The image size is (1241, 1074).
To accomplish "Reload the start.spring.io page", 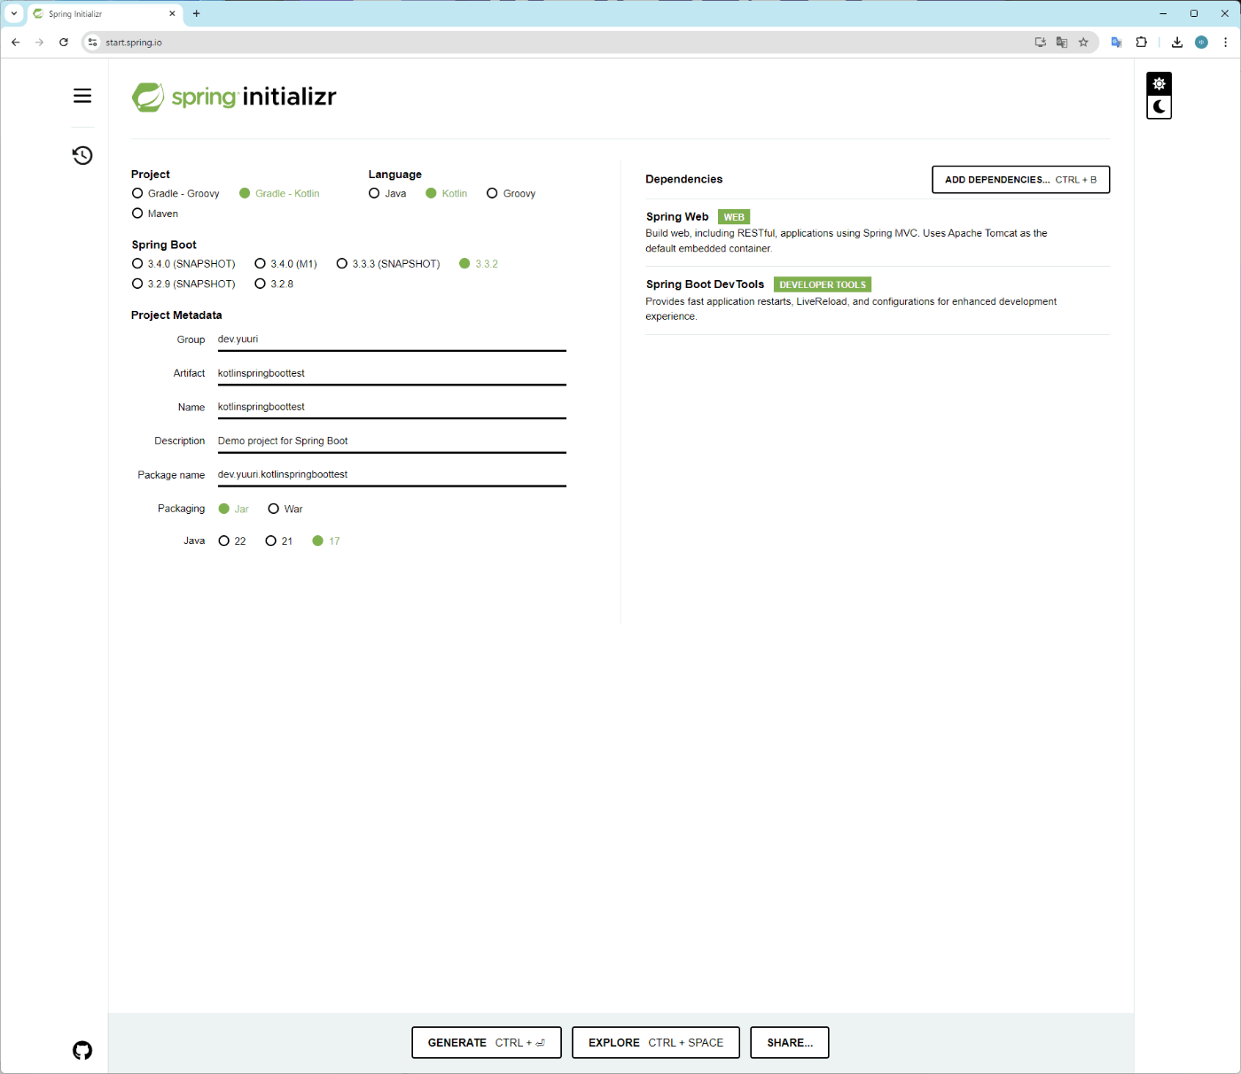I will coord(64,42).
